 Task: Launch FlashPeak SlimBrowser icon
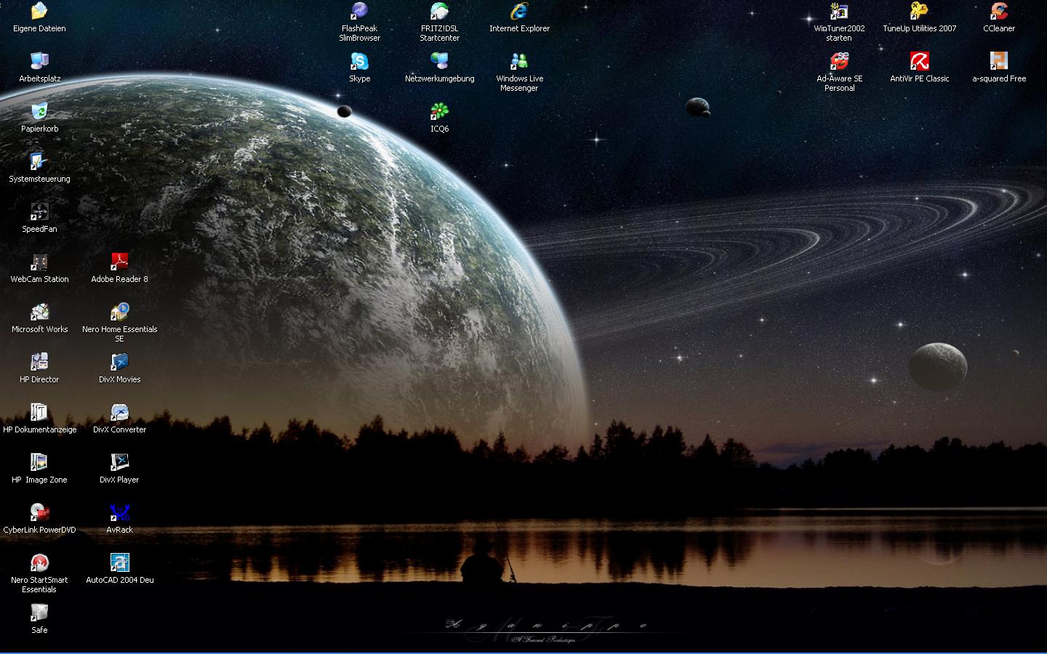click(359, 11)
